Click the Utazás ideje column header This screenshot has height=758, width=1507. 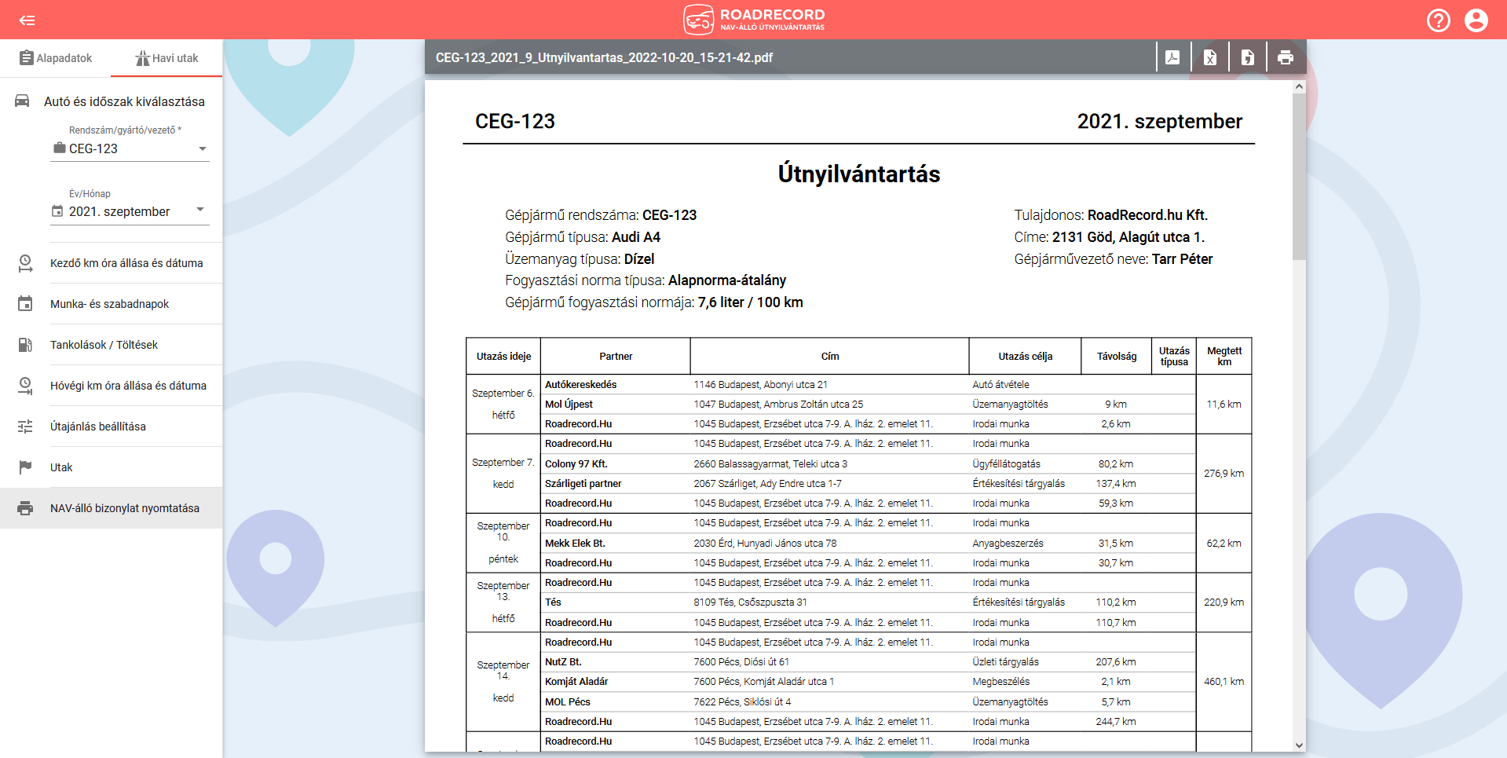click(503, 356)
